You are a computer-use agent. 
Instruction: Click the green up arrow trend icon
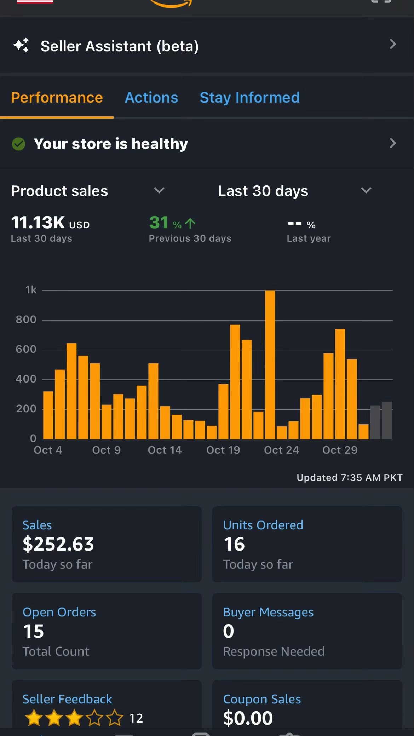pyautogui.click(x=190, y=223)
